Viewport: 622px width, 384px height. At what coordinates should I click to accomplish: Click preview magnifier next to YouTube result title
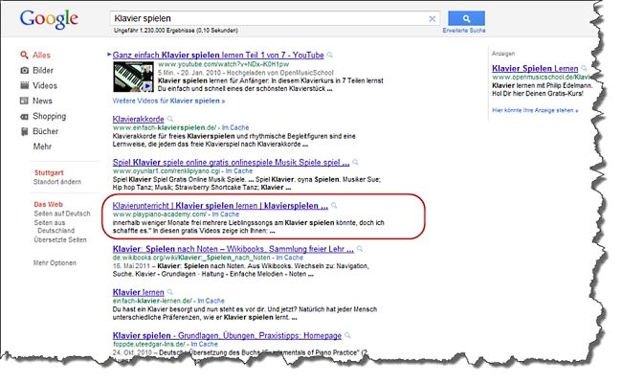pyautogui.click(x=329, y=55)
